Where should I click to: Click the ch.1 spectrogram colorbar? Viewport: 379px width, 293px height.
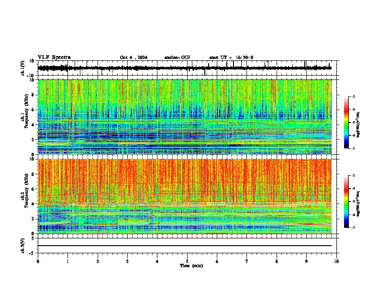pos(346,123)
